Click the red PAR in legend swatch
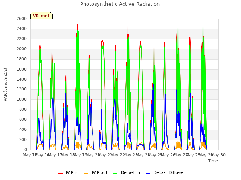241x180 pixels. pos(60,173)
